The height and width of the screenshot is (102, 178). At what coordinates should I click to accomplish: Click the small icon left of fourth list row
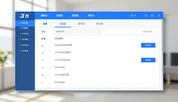[x=43, y=60]
